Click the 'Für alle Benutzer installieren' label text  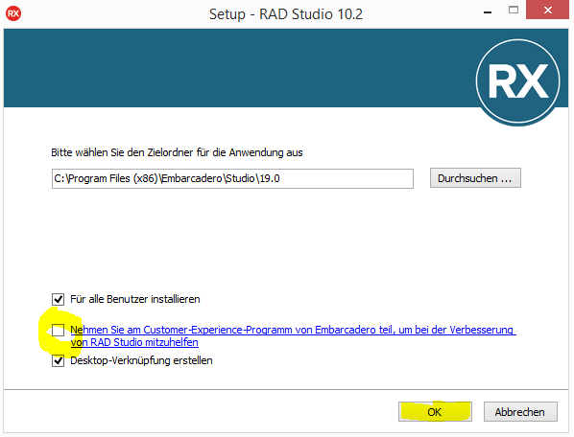click(135, 299)
